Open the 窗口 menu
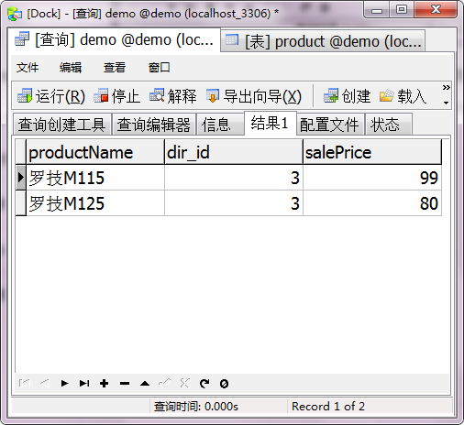The image size is (464, 425). 159,68
